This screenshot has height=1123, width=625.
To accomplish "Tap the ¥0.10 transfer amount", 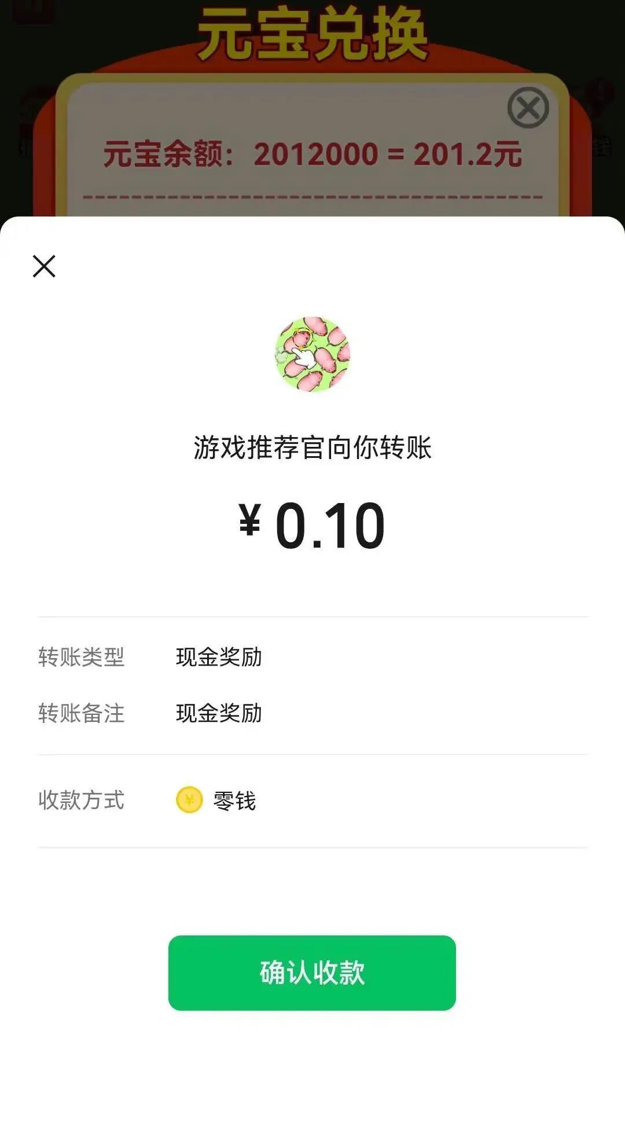I will tap(312, 526).
